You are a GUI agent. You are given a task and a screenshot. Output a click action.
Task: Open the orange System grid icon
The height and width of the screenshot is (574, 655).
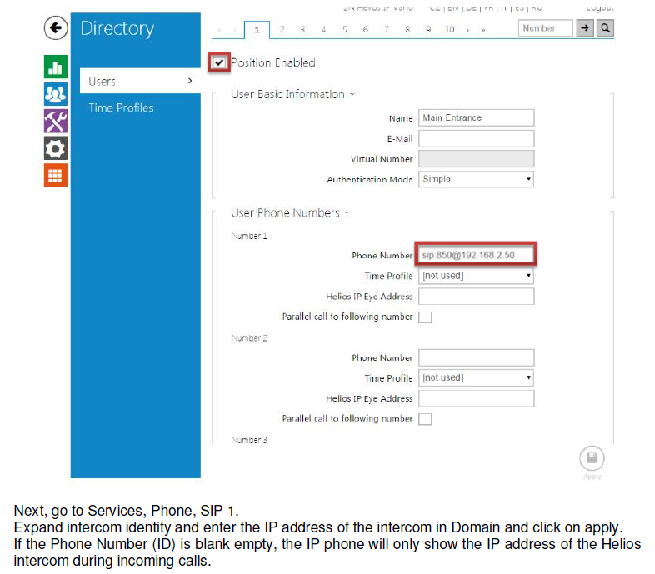(x=56, y=175)
